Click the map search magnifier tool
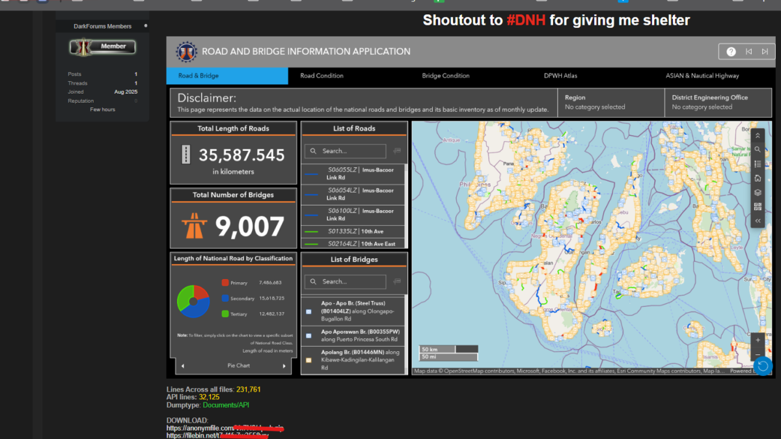The width and height of the screenshot is (781, 439). coord(758,150)
